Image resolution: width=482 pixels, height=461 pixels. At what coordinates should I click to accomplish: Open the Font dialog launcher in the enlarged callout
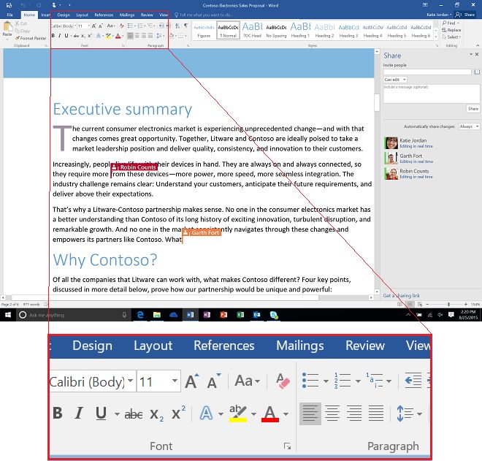pyautogui.click(x=288, y=446)
